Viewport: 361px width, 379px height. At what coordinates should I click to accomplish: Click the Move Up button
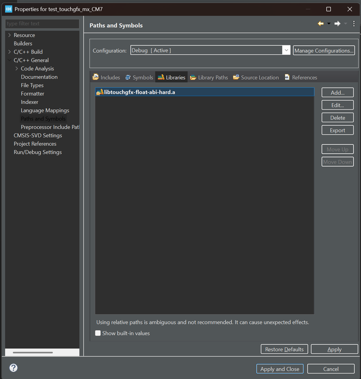pos(337,149)
